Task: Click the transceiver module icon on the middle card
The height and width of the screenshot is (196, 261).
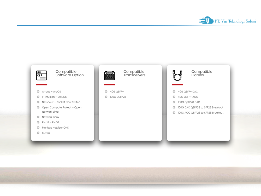Action: (x=109, y=75)
